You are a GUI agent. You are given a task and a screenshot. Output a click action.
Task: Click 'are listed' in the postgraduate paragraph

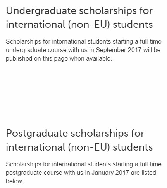tap(143, 173)
